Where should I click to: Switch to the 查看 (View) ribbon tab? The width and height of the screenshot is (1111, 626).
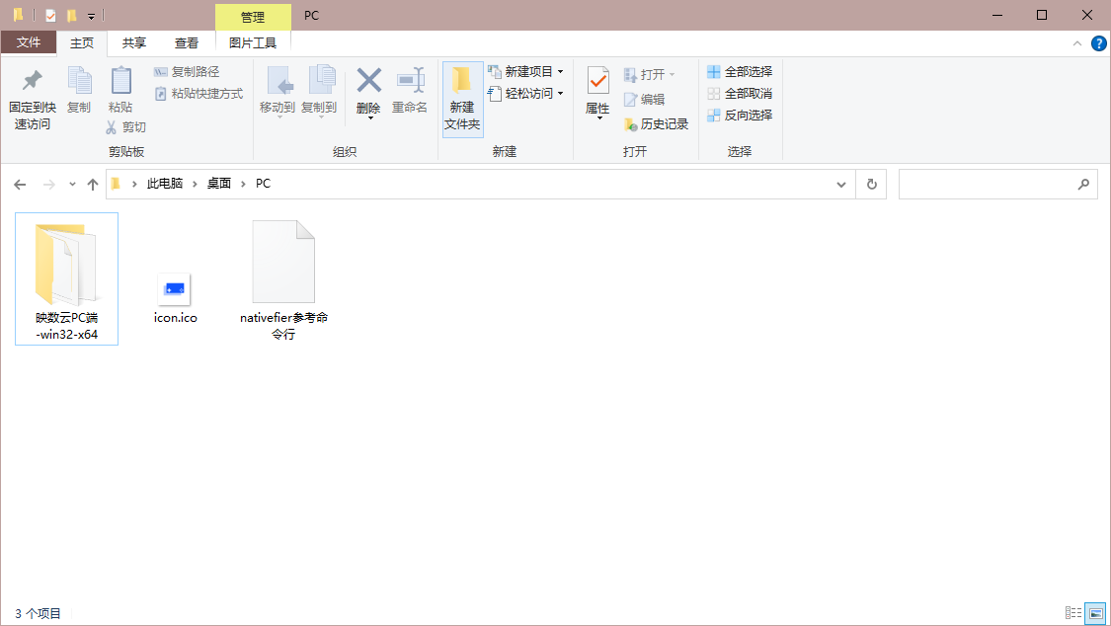(x=187, y=42)
